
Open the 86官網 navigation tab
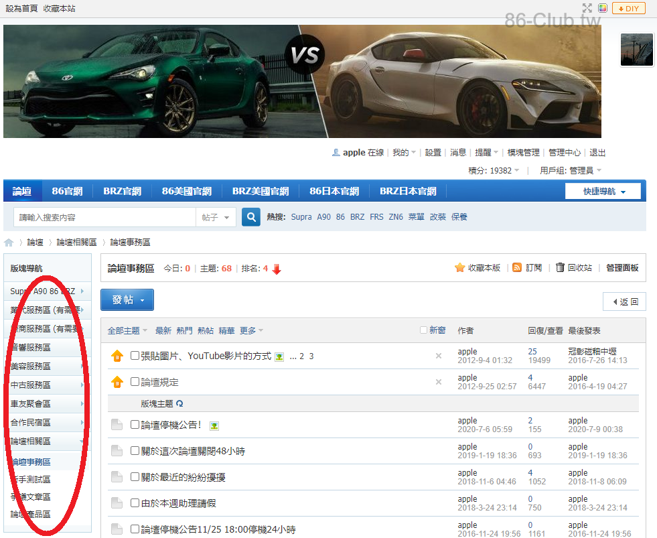(x=68, y=191)
